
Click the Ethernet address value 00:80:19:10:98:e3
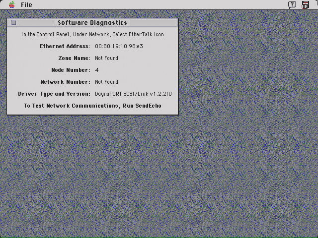tap(119, 46)
